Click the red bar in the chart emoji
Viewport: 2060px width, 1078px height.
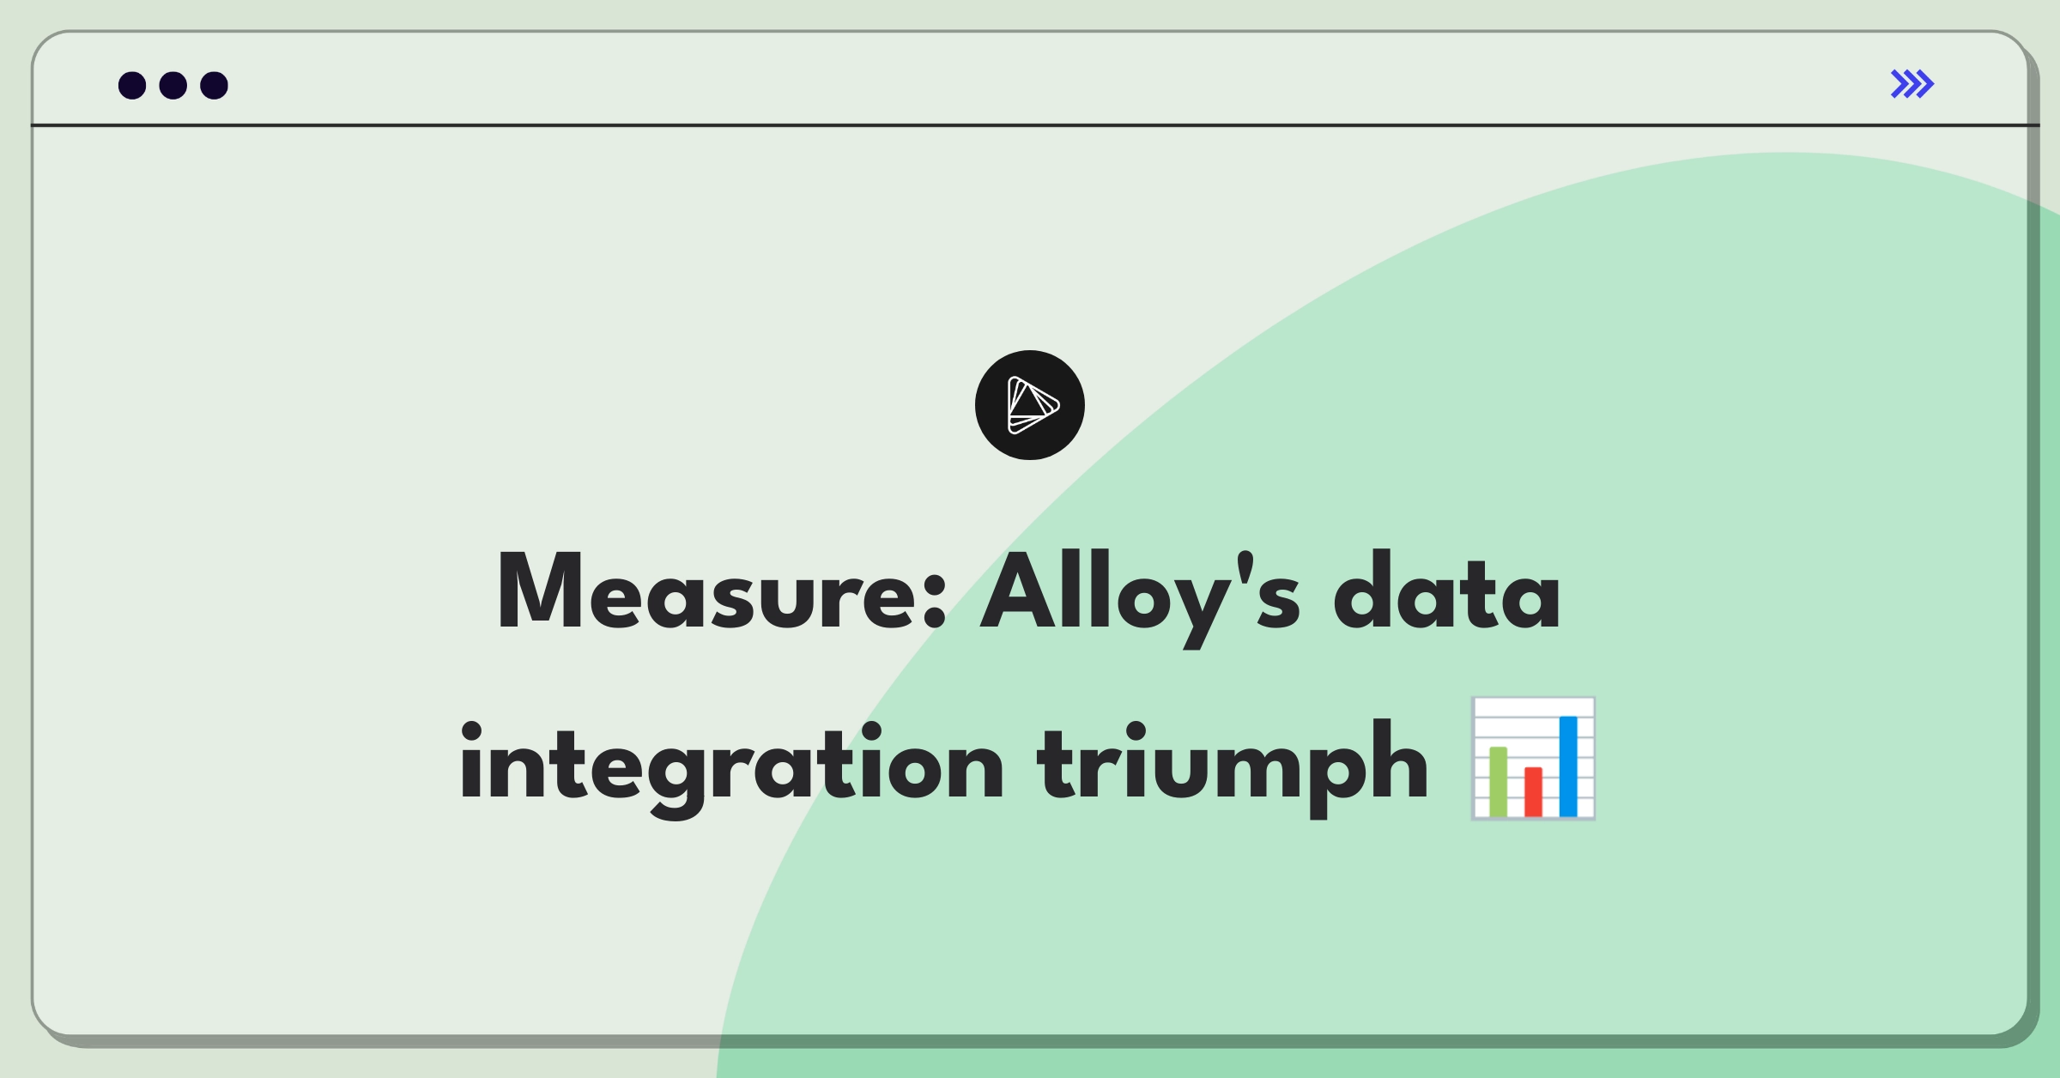1534,791
